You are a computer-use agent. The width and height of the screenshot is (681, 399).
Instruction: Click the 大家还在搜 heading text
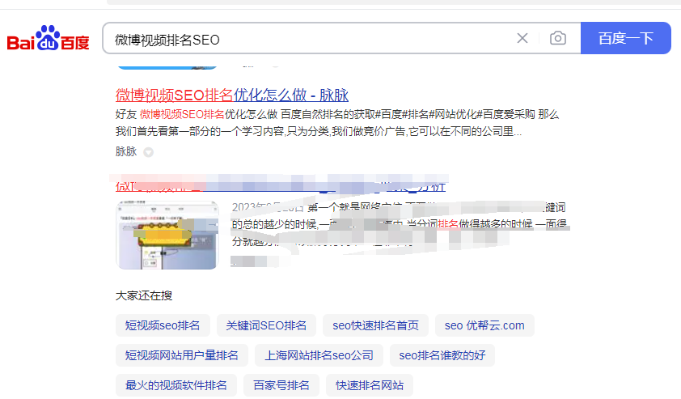point(144,295)
